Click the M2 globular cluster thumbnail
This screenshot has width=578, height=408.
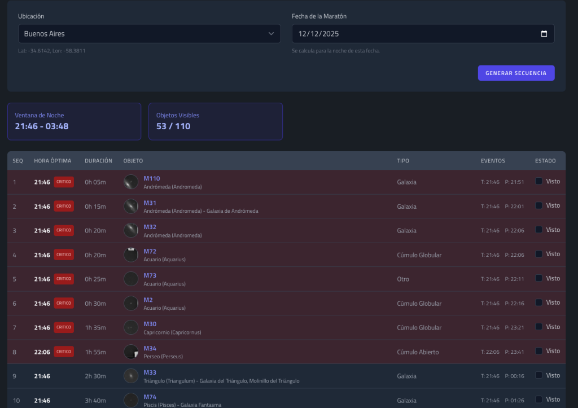point(131,304)
